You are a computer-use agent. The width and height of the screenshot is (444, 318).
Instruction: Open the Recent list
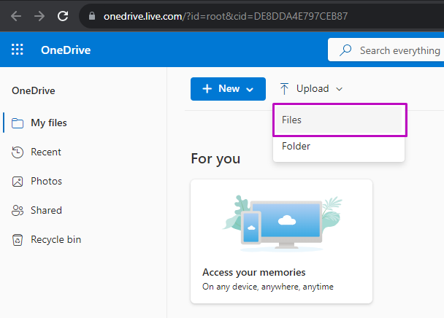[x=46, y=152]
